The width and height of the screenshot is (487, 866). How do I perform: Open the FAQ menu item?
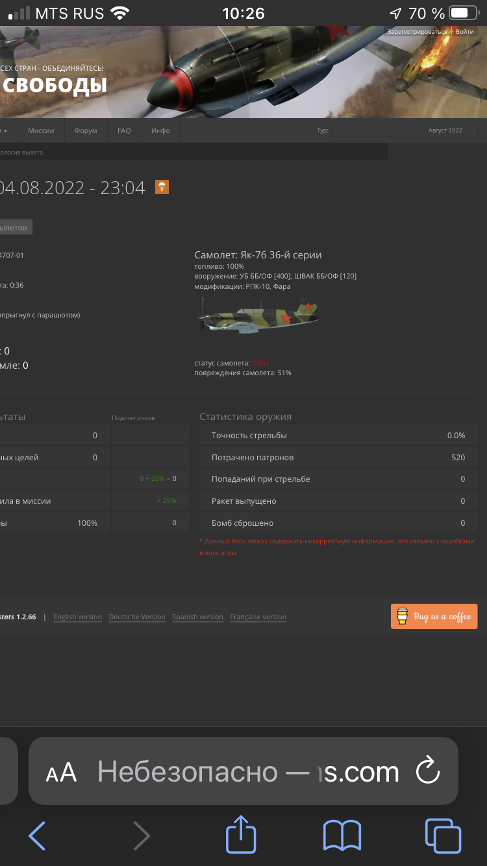coord(124,130)
